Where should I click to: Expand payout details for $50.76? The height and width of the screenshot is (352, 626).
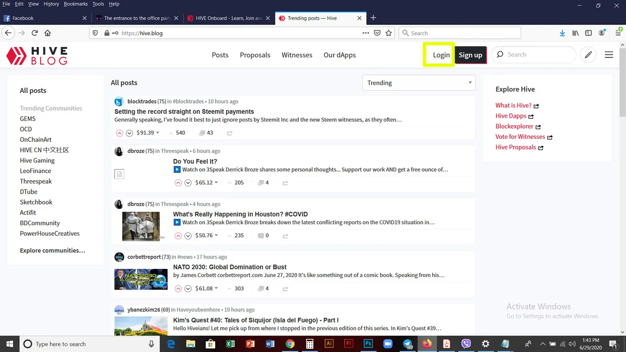[x=206, y=236]
